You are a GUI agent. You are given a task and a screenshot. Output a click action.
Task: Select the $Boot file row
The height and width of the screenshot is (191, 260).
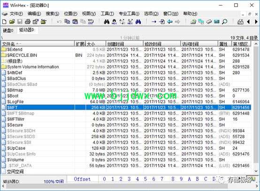[126, 96]
